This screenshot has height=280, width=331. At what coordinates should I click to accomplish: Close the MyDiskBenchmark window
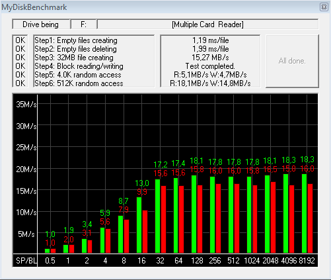pos(324,7)
